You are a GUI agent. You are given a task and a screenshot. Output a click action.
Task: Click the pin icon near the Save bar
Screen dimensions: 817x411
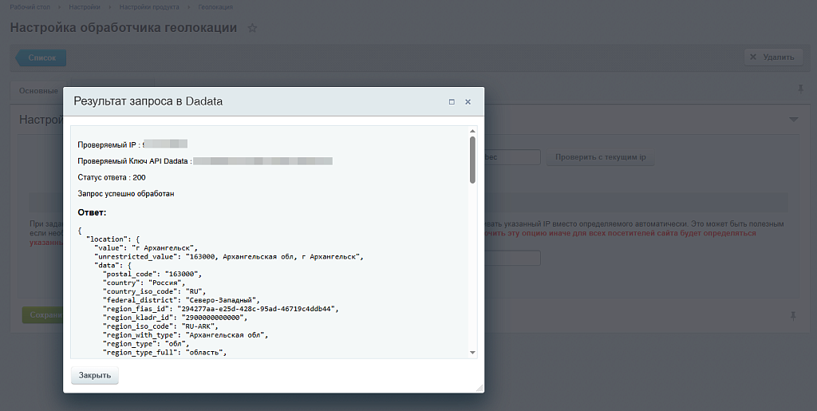coord(793,315)
